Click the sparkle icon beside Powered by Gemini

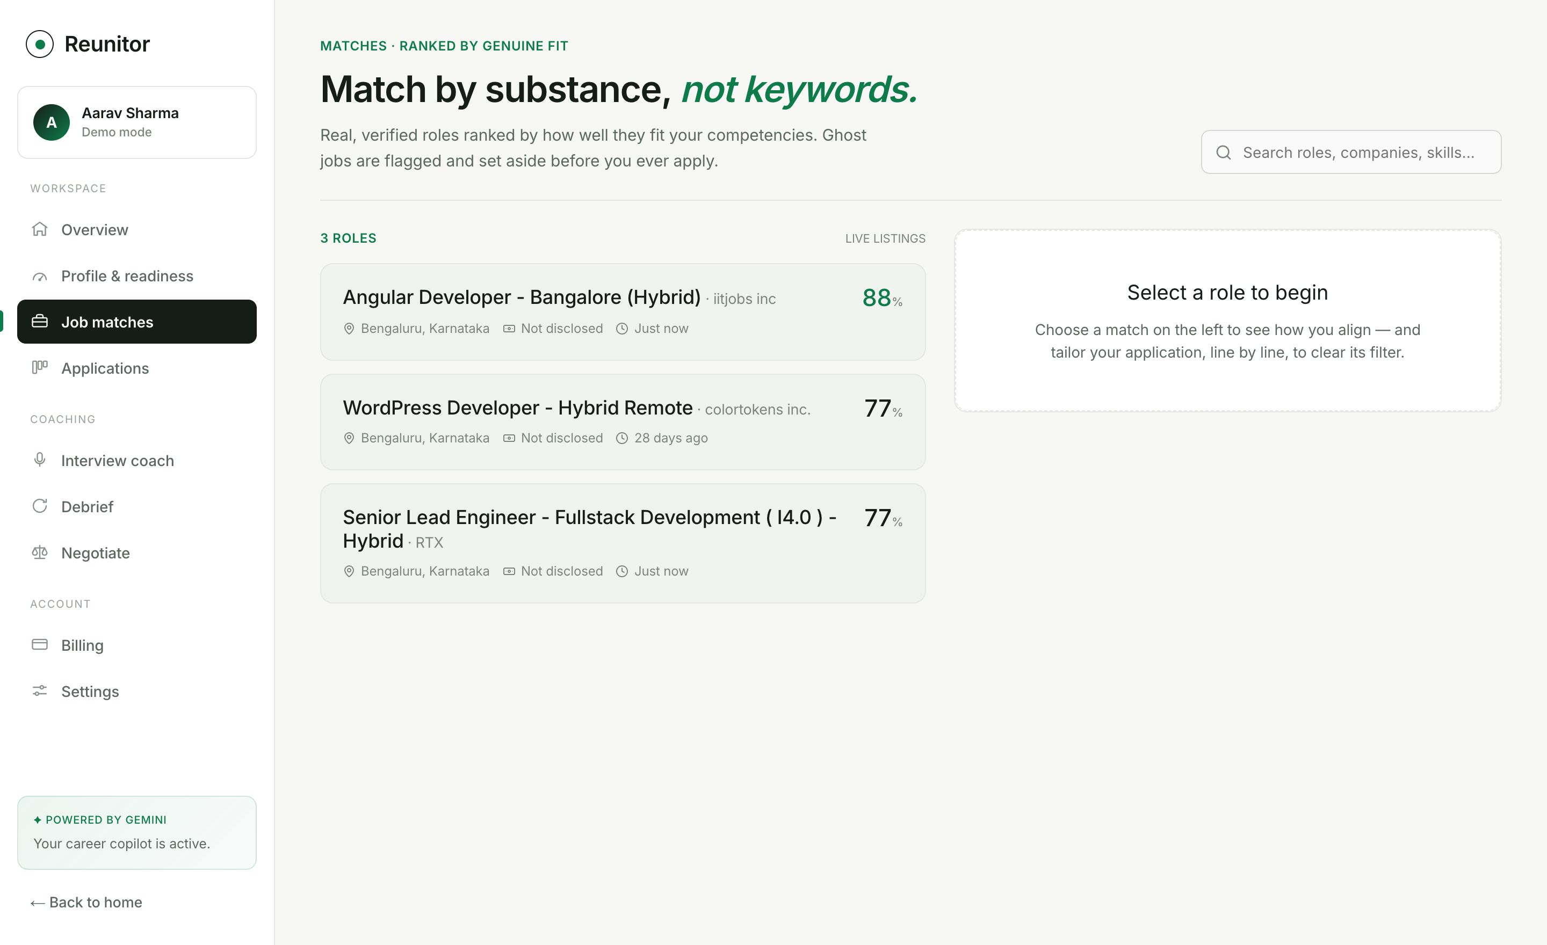click(37, 819)
